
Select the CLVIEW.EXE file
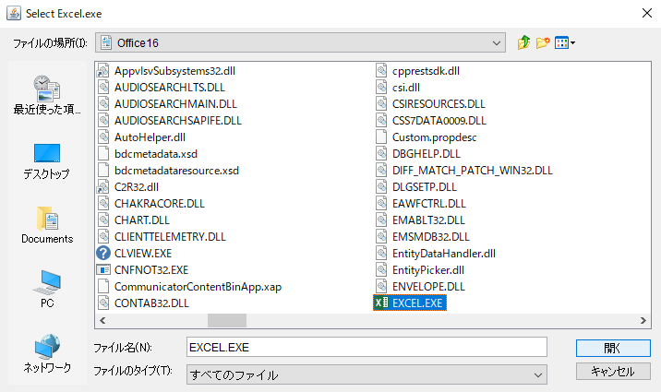click(x=142, y=253)
